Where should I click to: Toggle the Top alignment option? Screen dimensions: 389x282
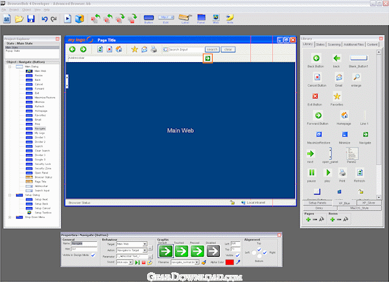pyautogui.click(x=259, y=249)
